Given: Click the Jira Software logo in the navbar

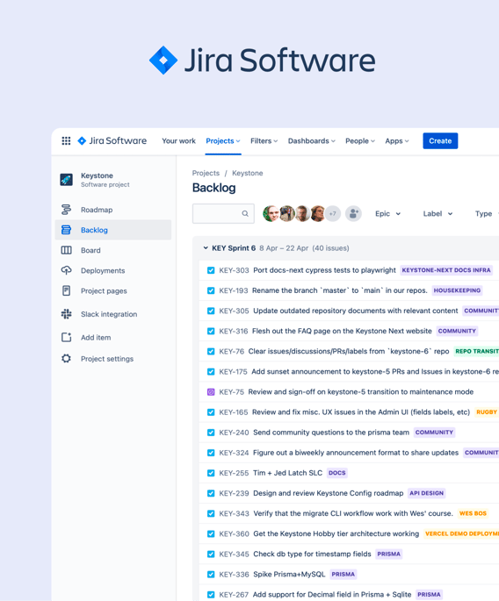Looking at the screenshot, I should 112,140.
